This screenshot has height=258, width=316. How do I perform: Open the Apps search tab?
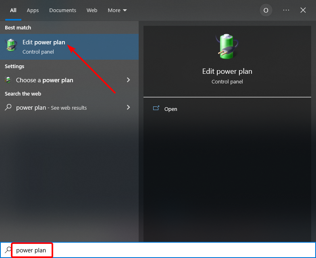click(x=33, y=10)
